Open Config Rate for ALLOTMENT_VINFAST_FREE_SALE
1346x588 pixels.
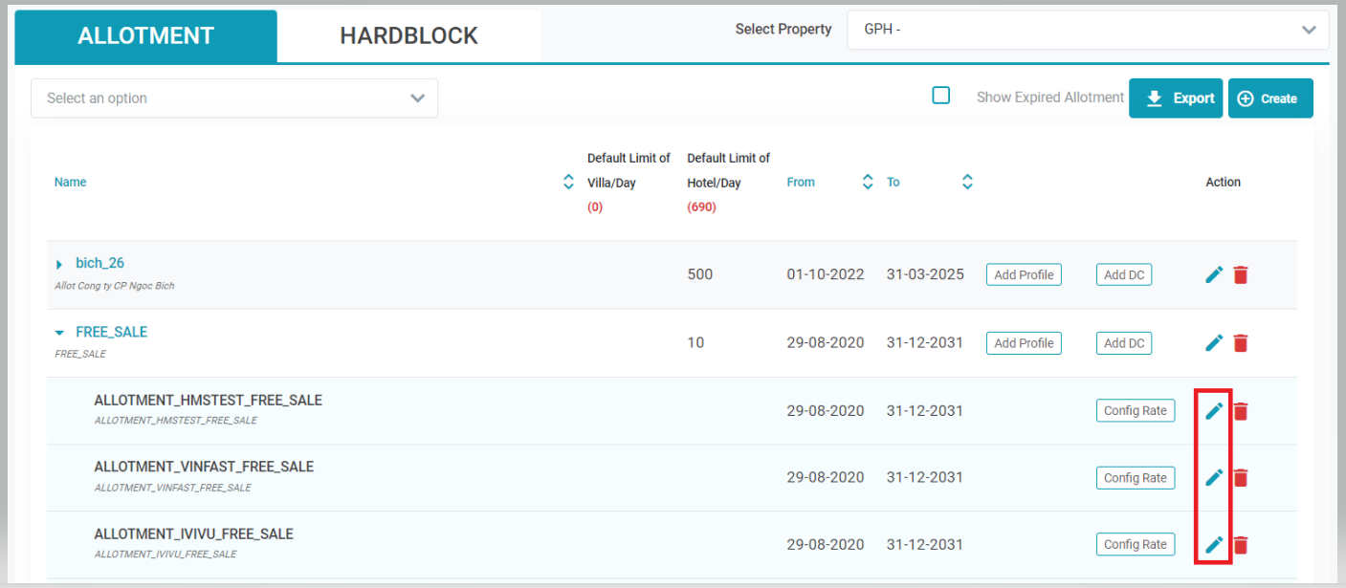(x=1135, y=478)
